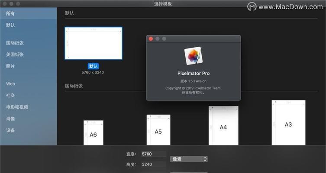
Task: Choose the A5 paper template
Action: [158, 130]
